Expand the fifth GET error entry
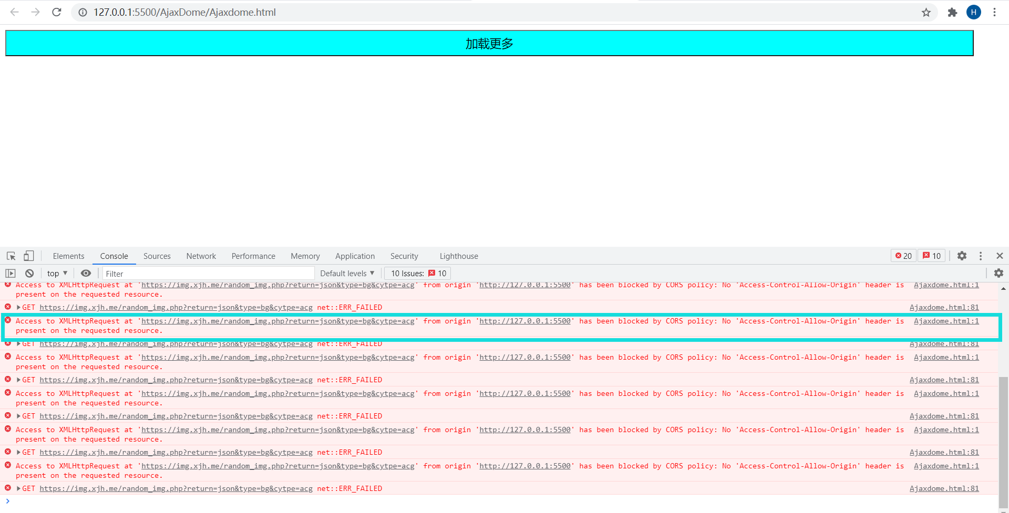Image resolution: width=1009 pixels, height=513 pixels. tap(18, 452)
